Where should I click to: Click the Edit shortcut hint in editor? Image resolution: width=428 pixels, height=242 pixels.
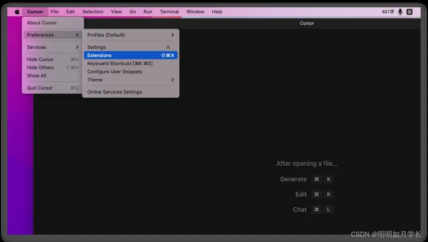(x=315, y=194)
